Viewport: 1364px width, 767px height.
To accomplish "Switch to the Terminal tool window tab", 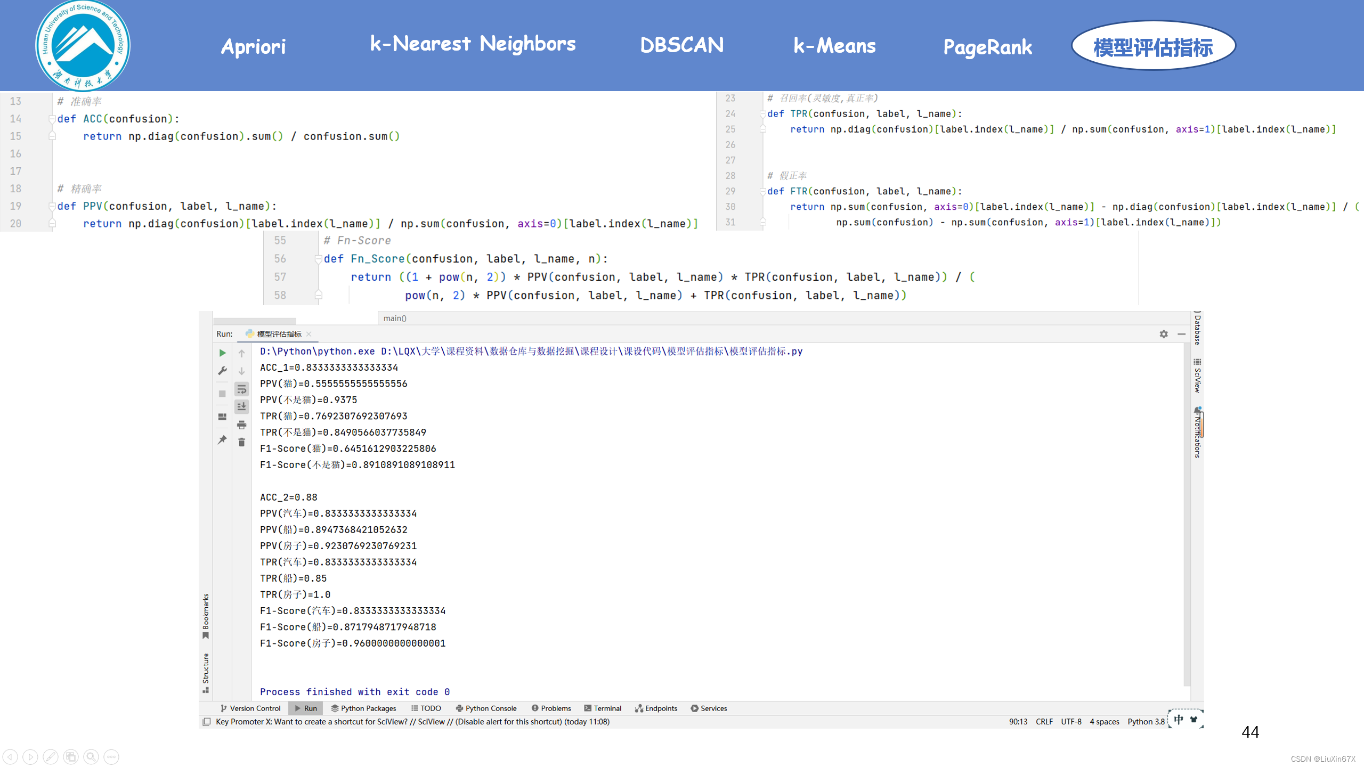I will coord(603,708).
